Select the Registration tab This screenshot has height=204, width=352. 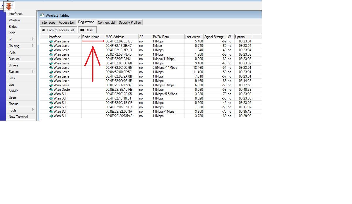tap(86, 22)
